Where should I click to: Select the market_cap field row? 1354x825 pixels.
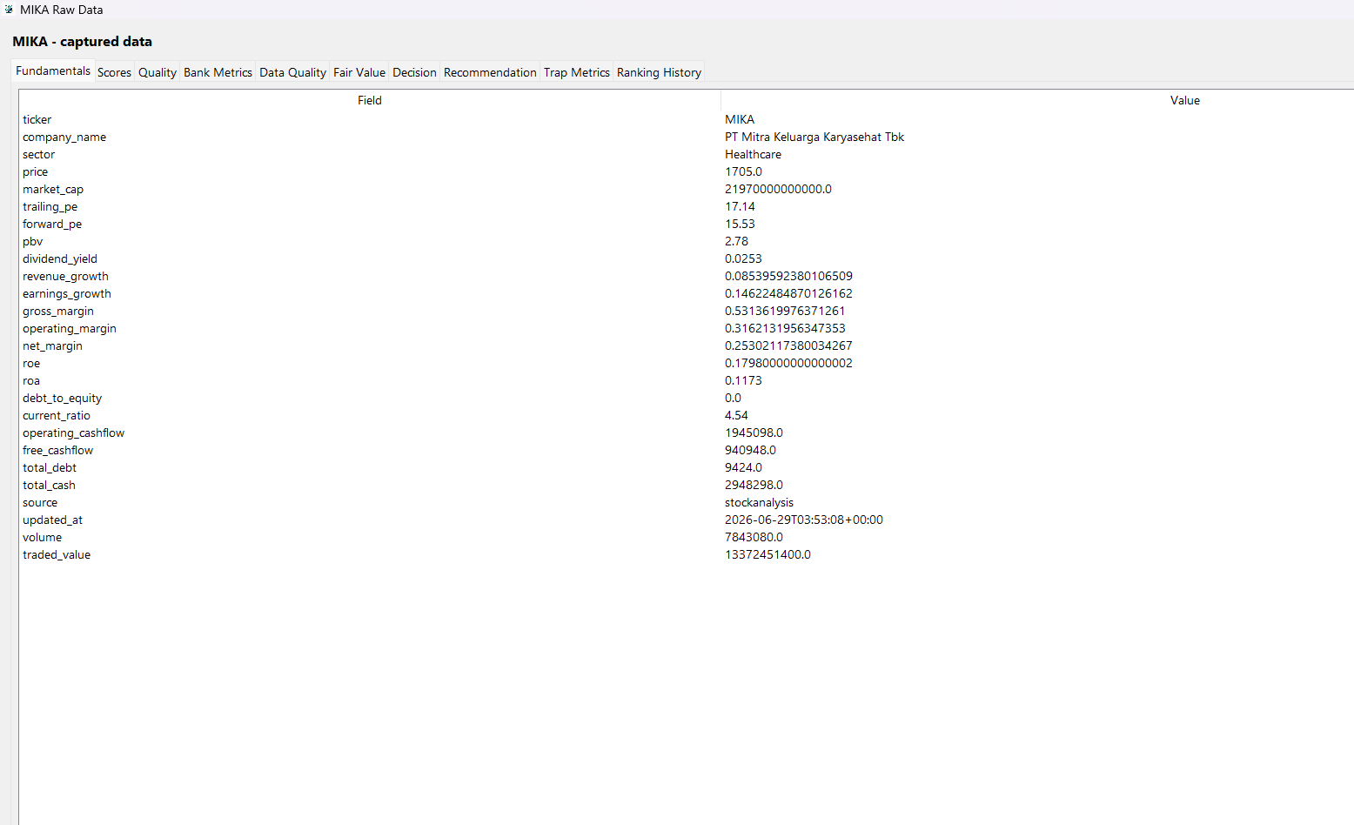[686, 189]
